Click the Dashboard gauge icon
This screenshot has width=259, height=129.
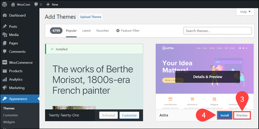click(x=5, y=15)
